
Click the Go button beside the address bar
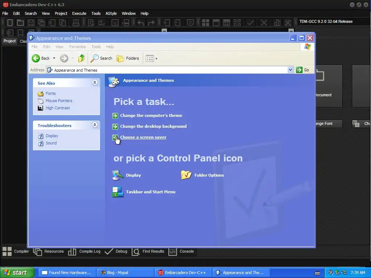pyautogui.click(x=303, y=70)
